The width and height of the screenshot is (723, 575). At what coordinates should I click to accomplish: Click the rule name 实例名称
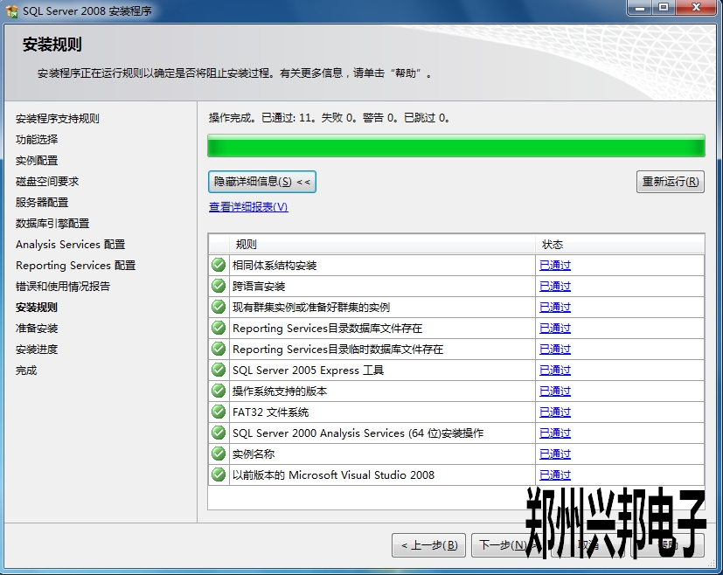tap(254, 454)
